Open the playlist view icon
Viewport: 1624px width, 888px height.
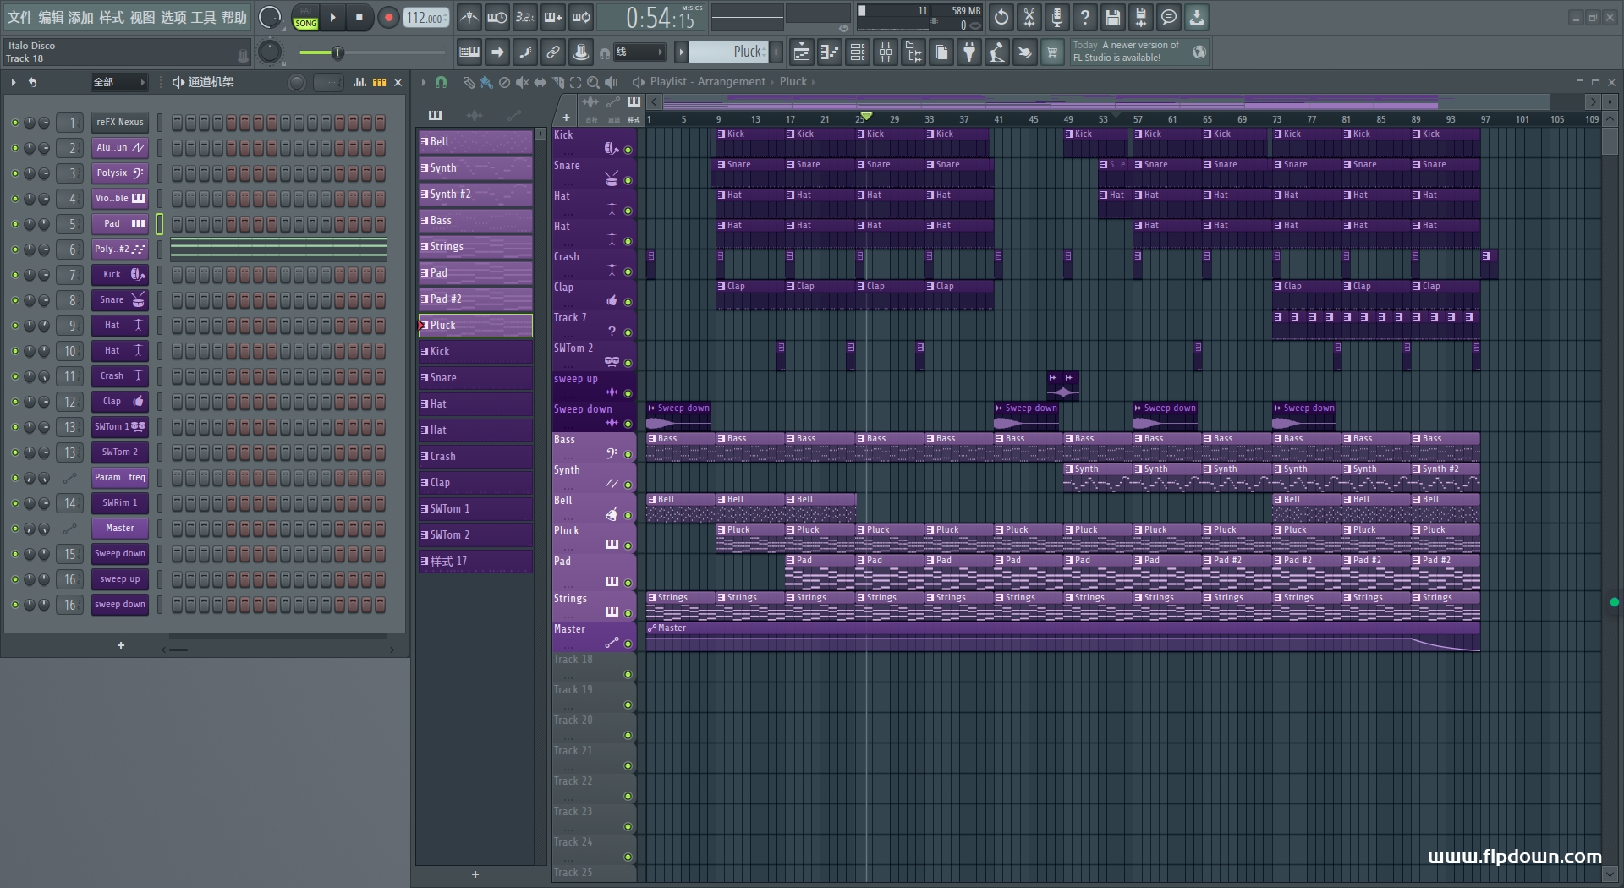tap(801, 52)
